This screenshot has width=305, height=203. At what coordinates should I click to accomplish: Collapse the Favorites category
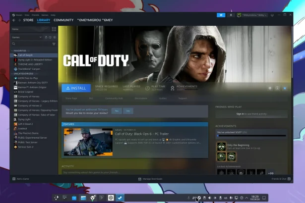coord(12,51)
